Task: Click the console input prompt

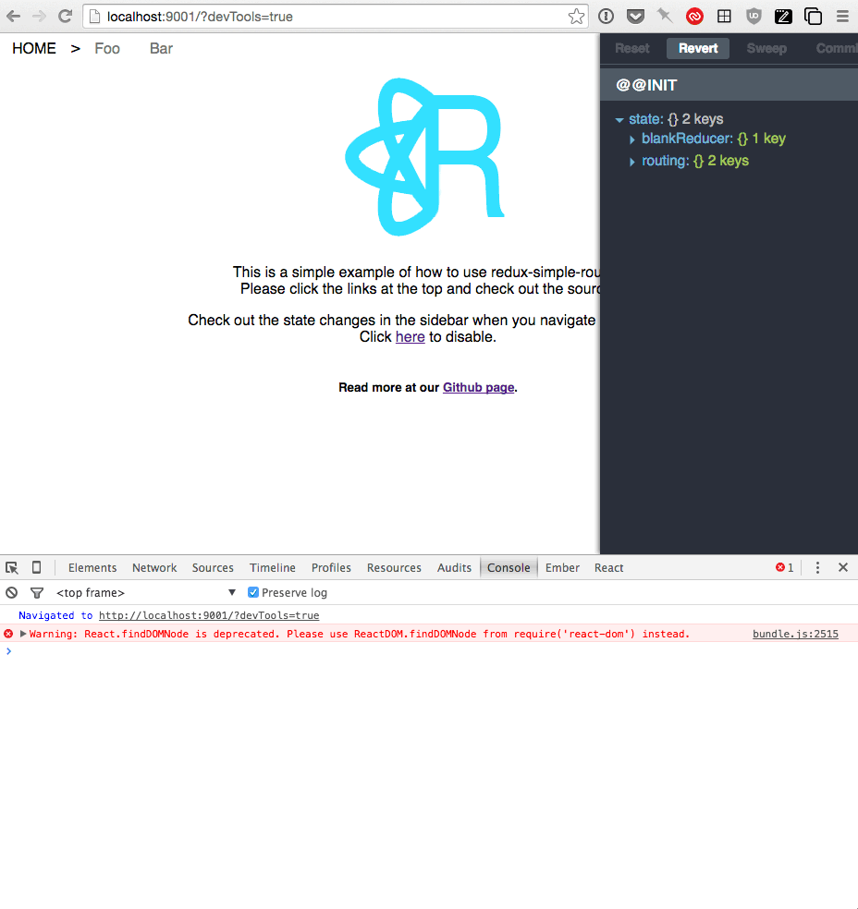Action: click(429, 651)
